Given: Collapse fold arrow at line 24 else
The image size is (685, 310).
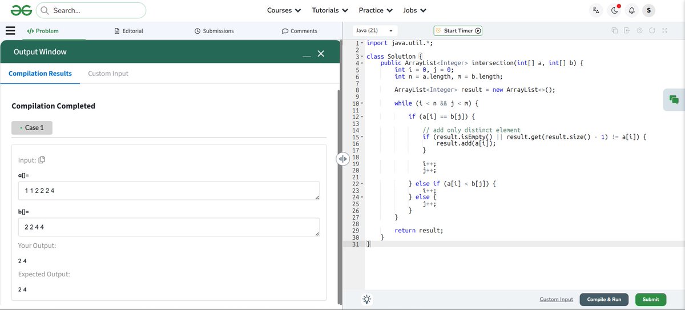Looking at the screenshot, I should pyautogui.click(x=362, y=198).
